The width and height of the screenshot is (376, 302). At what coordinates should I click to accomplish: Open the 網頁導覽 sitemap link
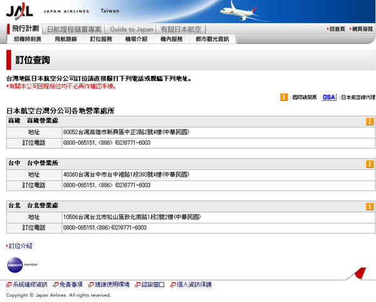(362, 29)
